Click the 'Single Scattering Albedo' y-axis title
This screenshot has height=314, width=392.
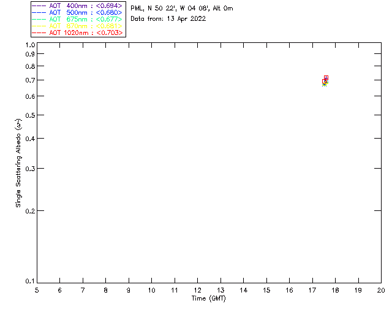tap(18, 163)
